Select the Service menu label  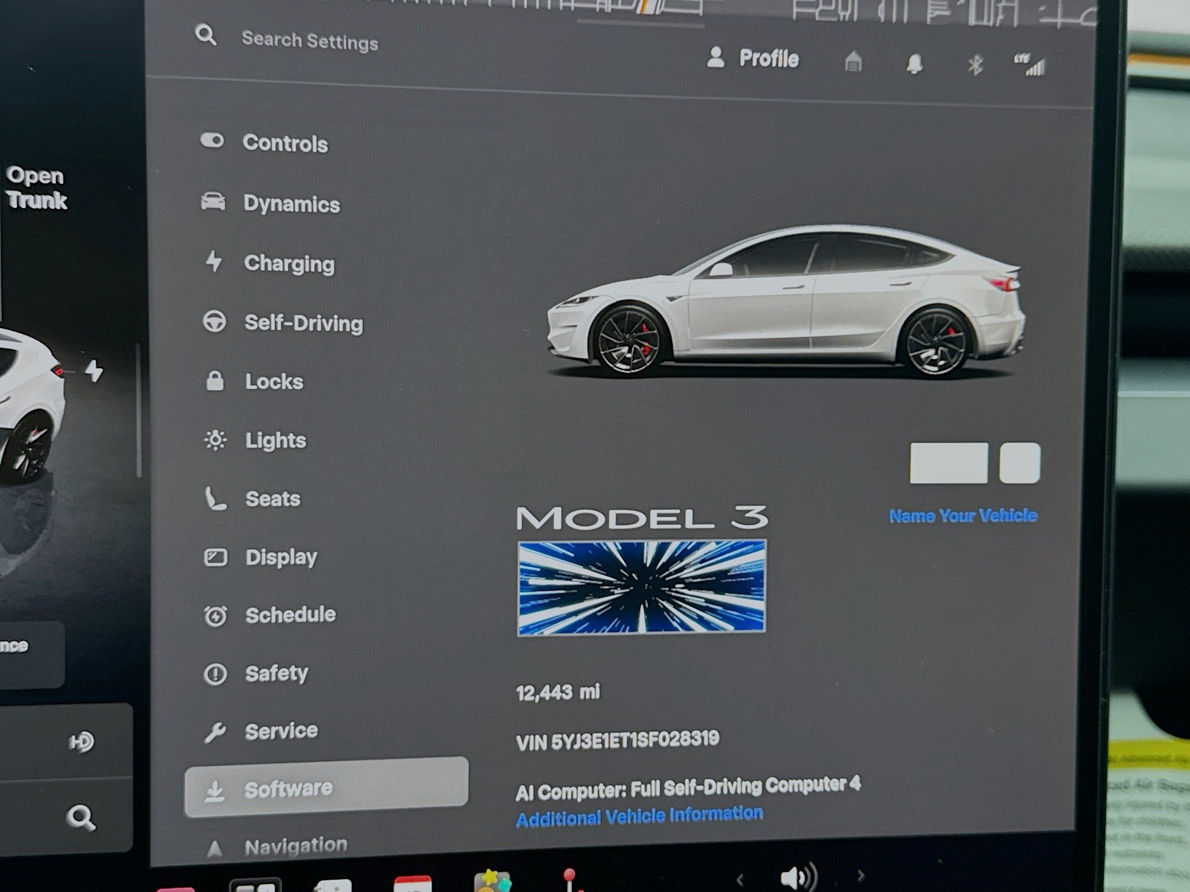coord(281,731)
